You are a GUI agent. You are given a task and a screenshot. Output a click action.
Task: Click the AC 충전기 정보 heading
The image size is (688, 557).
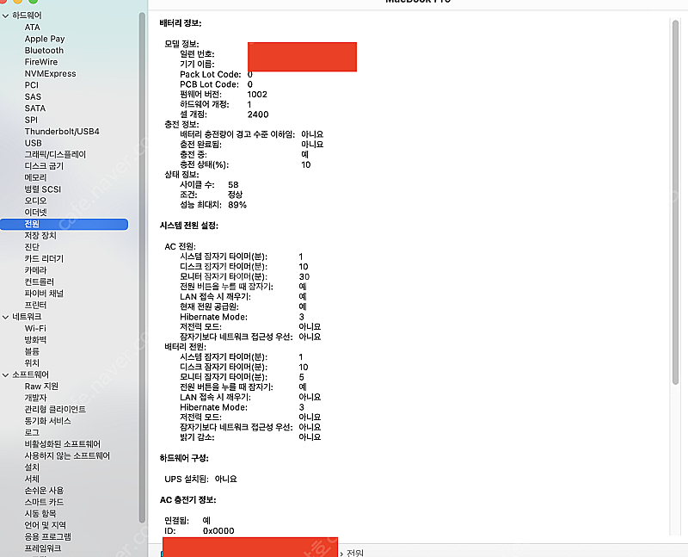click(187, 500)
